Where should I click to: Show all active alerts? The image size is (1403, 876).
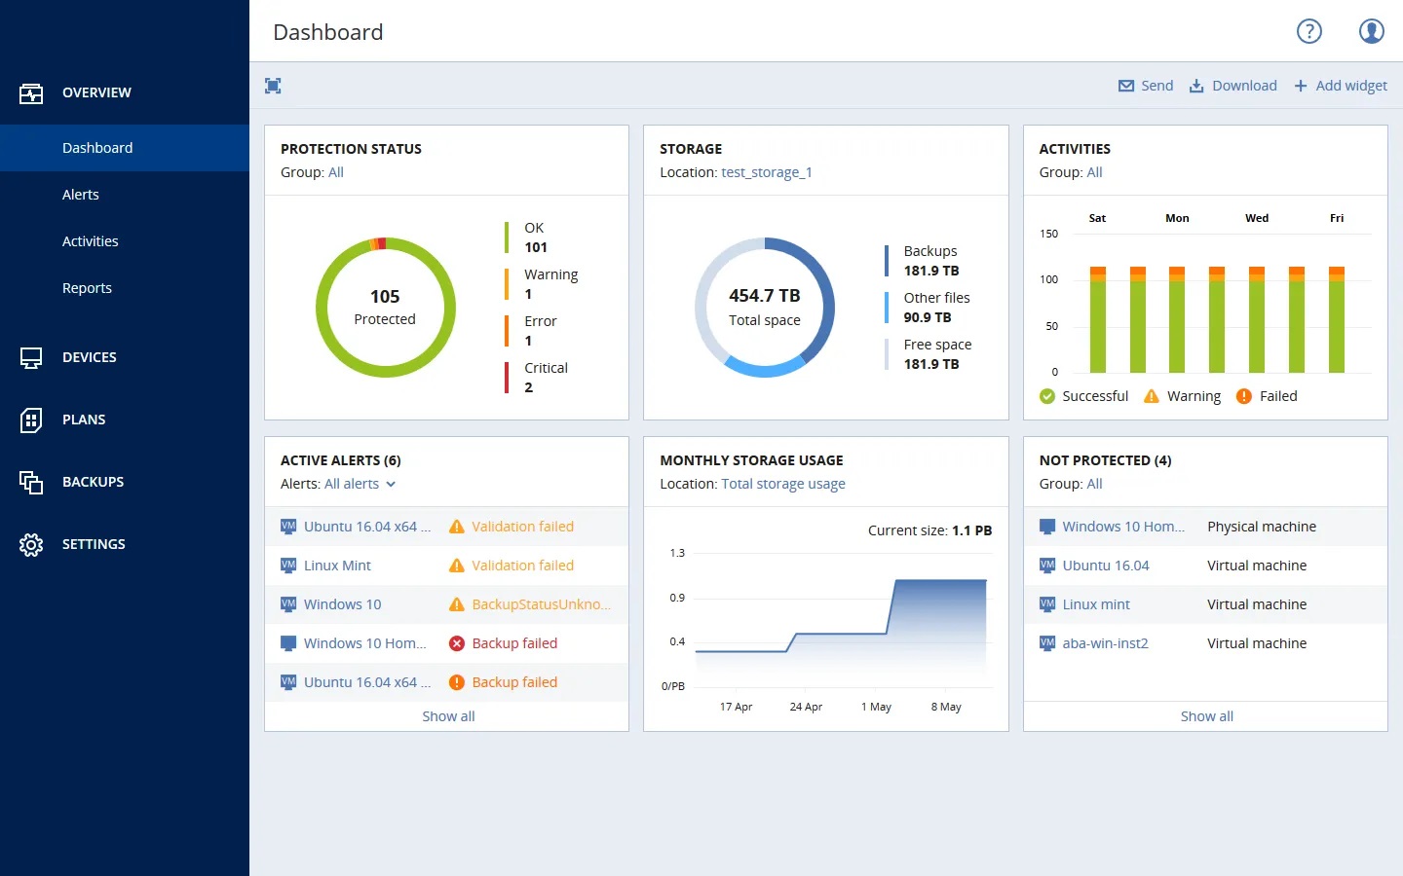(x=448, y=716)
